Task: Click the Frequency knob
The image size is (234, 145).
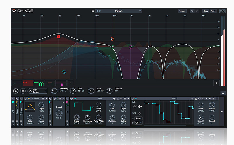Action: click(x=54, y=91)
